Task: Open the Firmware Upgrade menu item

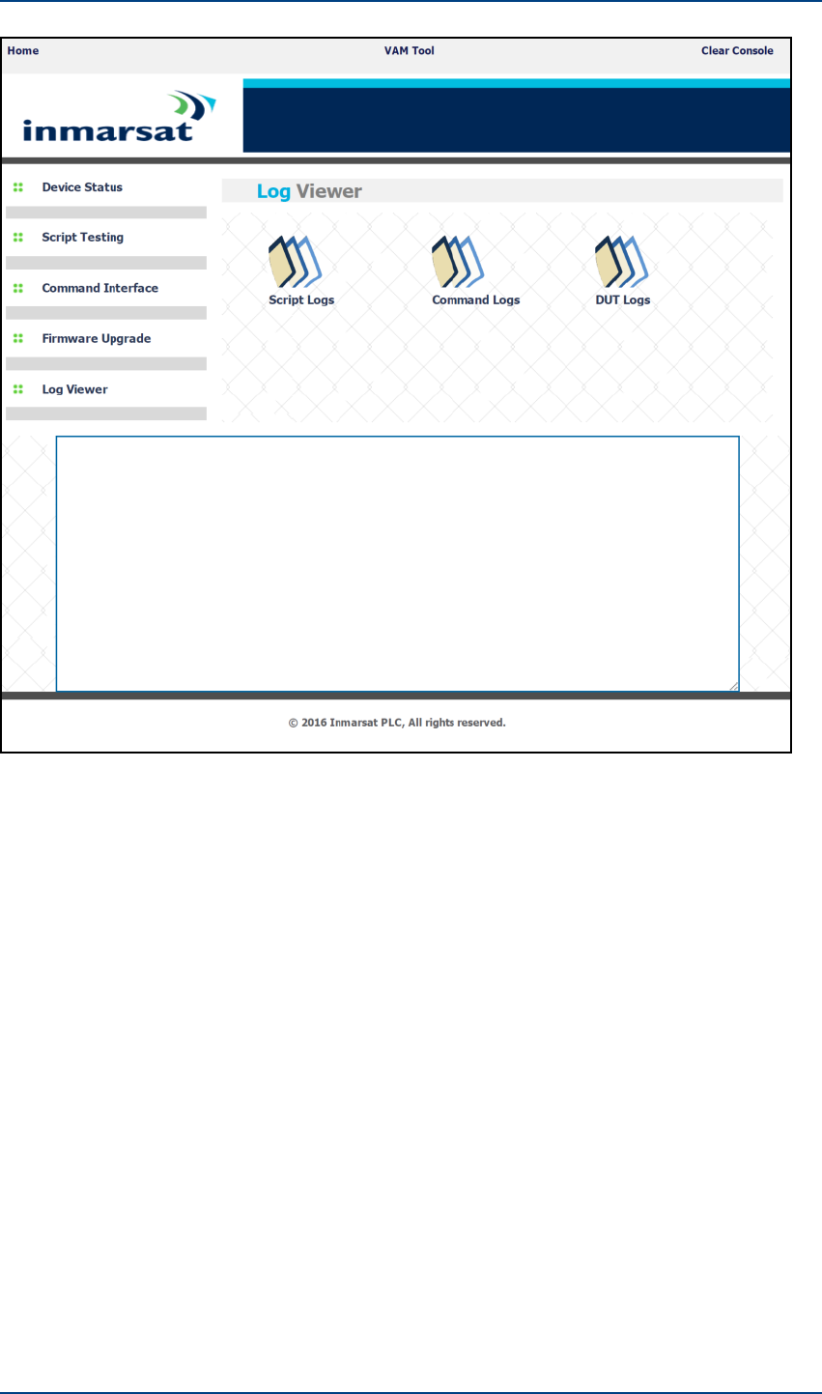Action: [x=96, y=339]
